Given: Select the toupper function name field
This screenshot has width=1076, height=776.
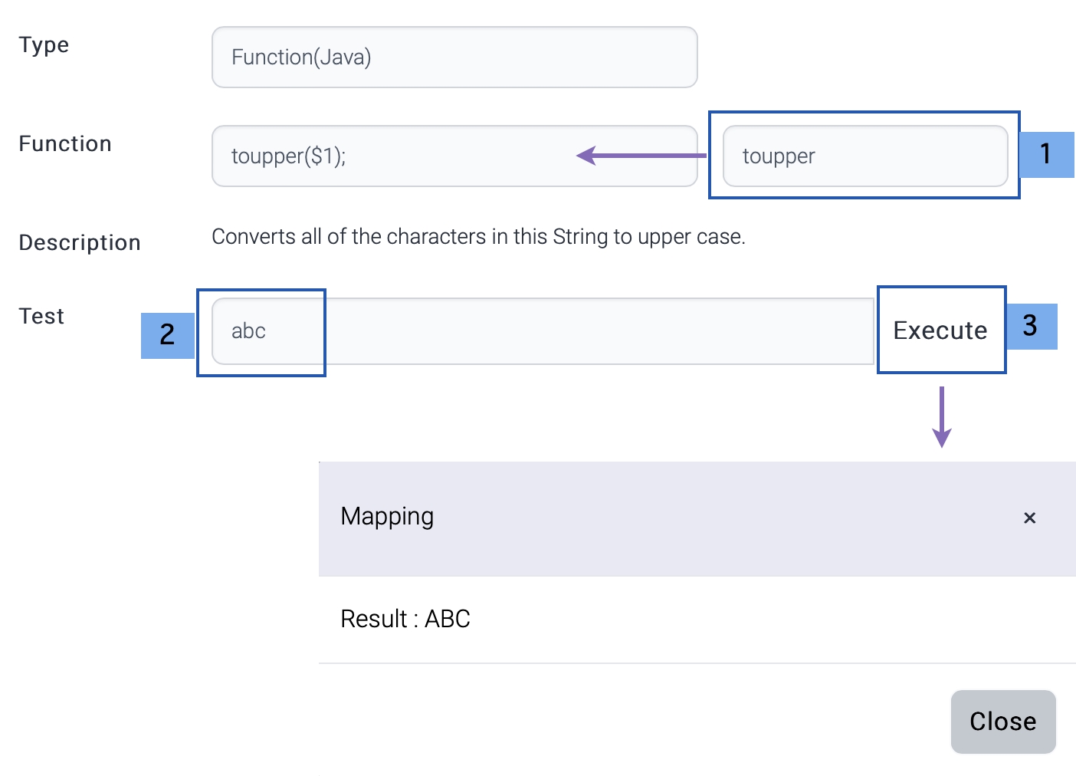Looking at the screenshot, I should click(x=865, y=156).
